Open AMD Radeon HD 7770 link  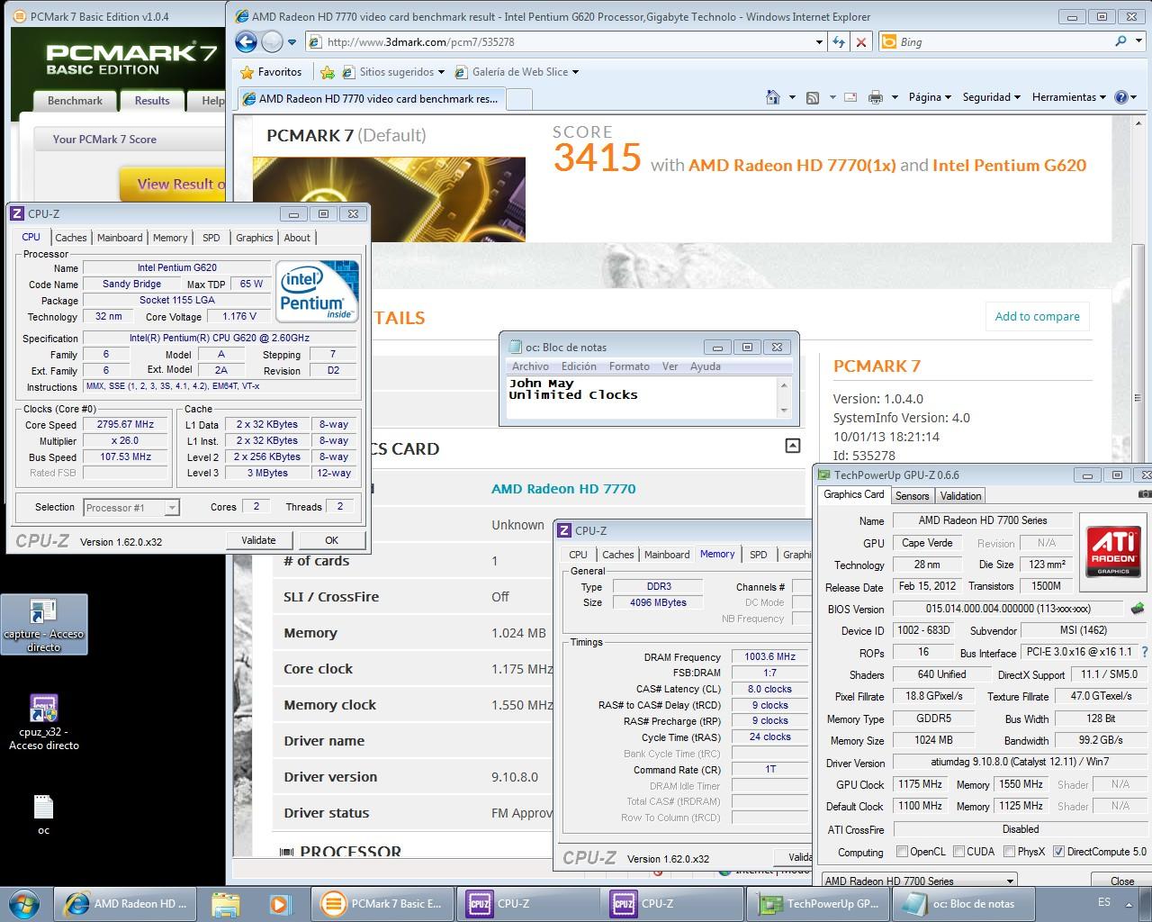563,489
